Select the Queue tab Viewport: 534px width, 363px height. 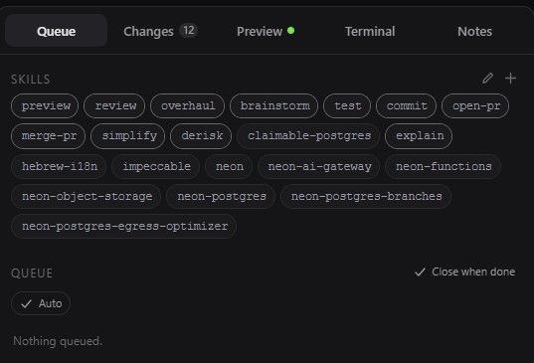(57, 31)
